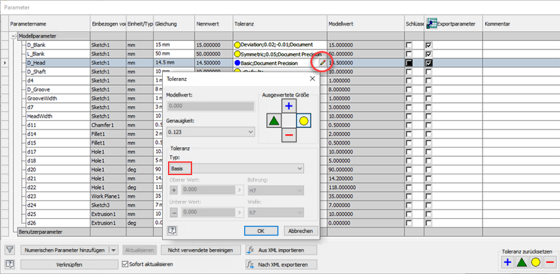Open the help icon inside Toleranz dialog
Viewport: 560px width, 274px height.
(172, 230)
